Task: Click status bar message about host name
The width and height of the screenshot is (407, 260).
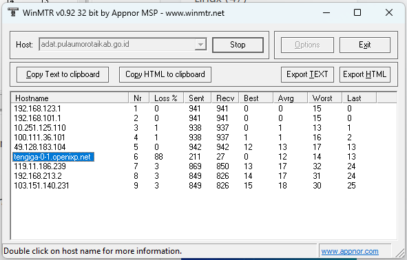Action: tap(93, 251)
